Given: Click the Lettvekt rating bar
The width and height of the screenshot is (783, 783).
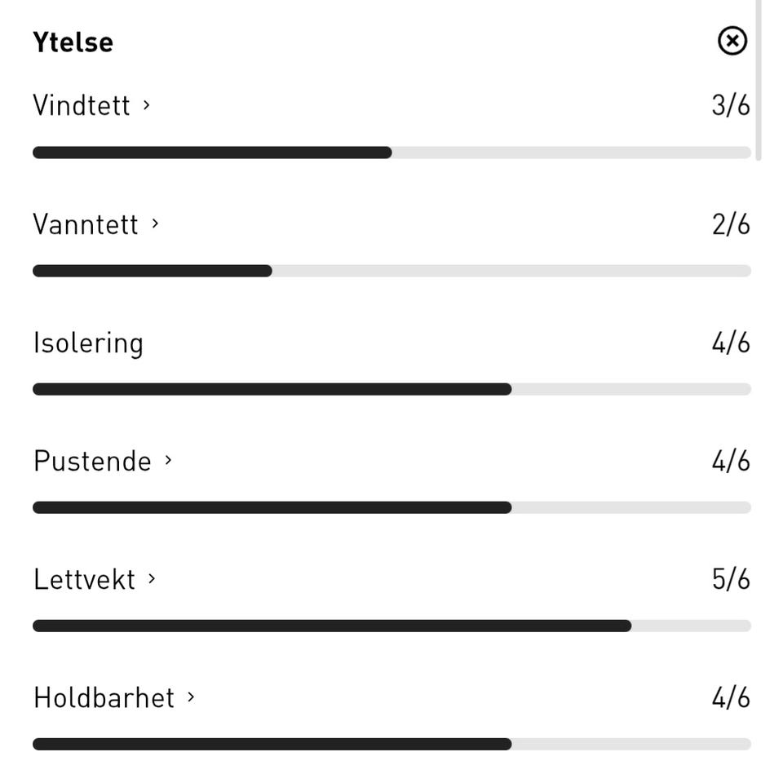Looking at the screenshot, I should pyautogui.click(x=391, y=626).
